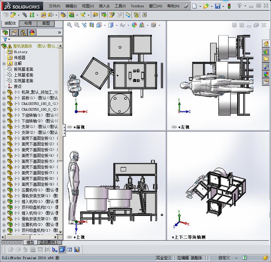The image size is (271, 262).
Task: Toggle the Hide/Show Items glasses icon
Action: click(122, 25)
